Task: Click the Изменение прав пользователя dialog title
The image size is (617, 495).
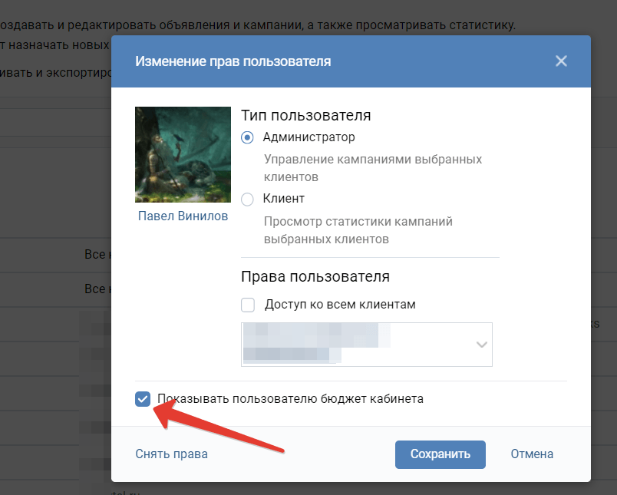Action: pos(233,61)
